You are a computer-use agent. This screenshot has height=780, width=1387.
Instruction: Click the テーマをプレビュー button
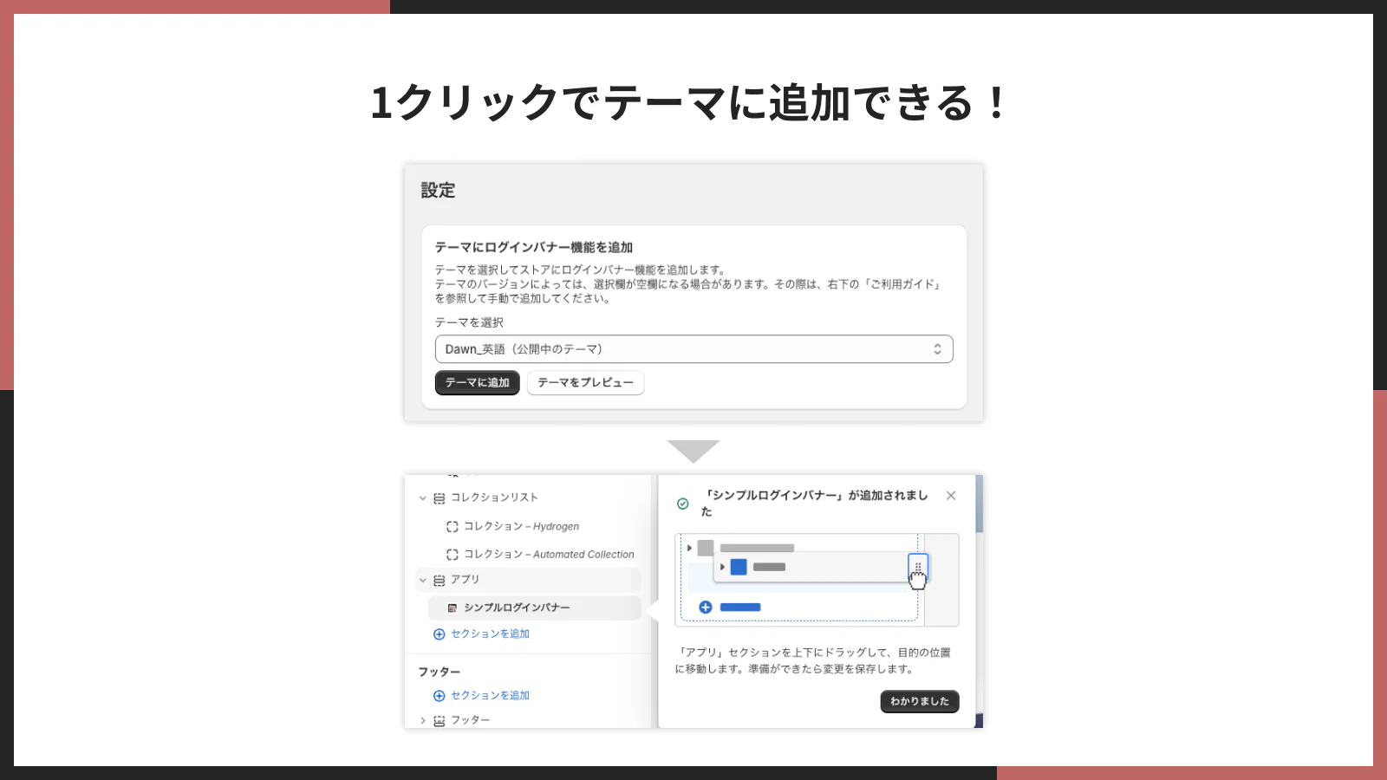point(585,382)
